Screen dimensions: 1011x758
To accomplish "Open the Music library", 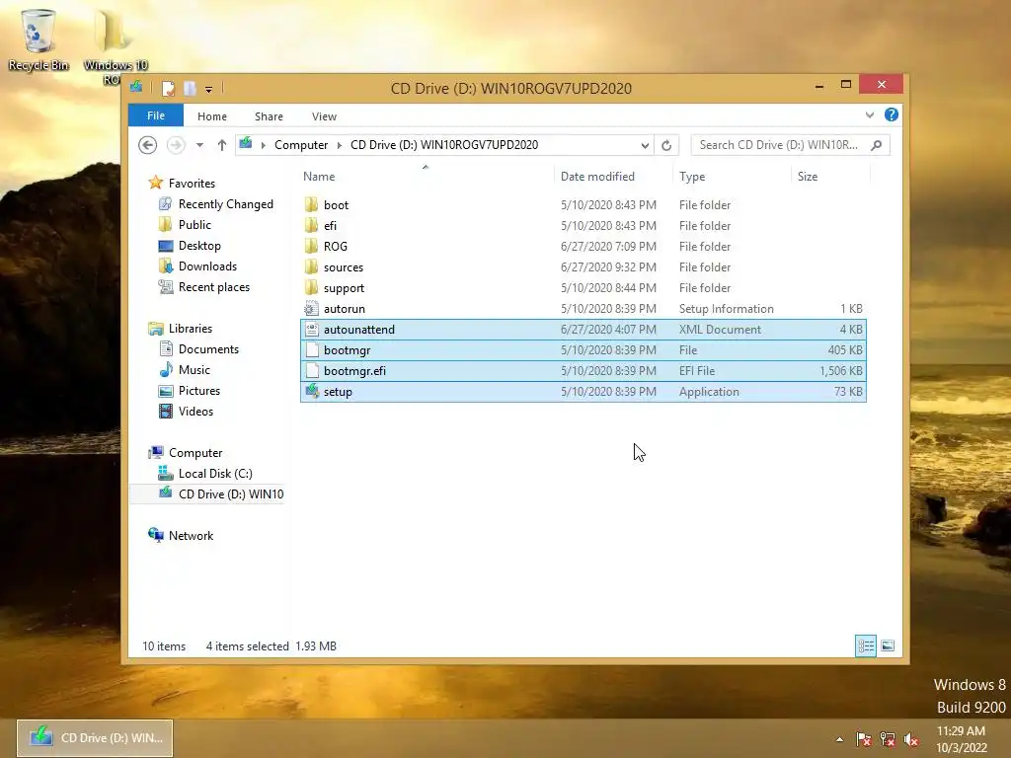I will [x=194, y=370].
